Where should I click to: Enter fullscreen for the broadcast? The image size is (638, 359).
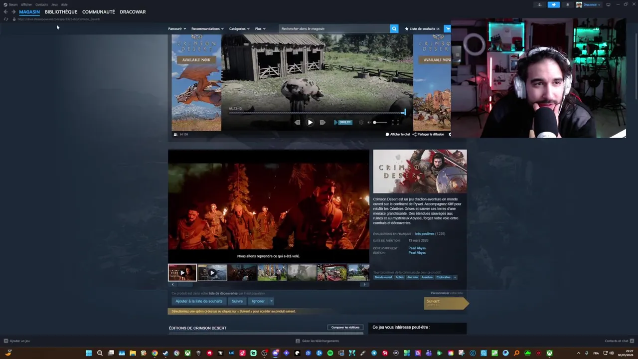395,122
